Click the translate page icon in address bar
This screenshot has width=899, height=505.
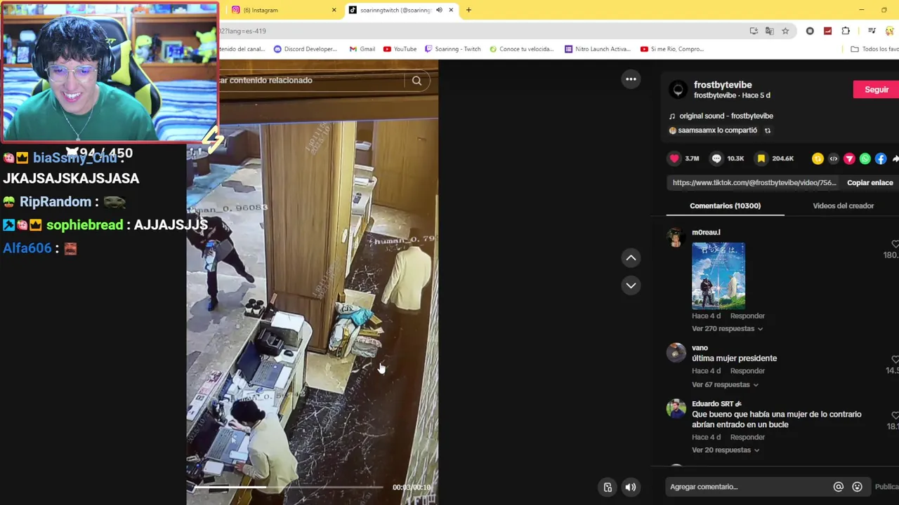(770, 31)
